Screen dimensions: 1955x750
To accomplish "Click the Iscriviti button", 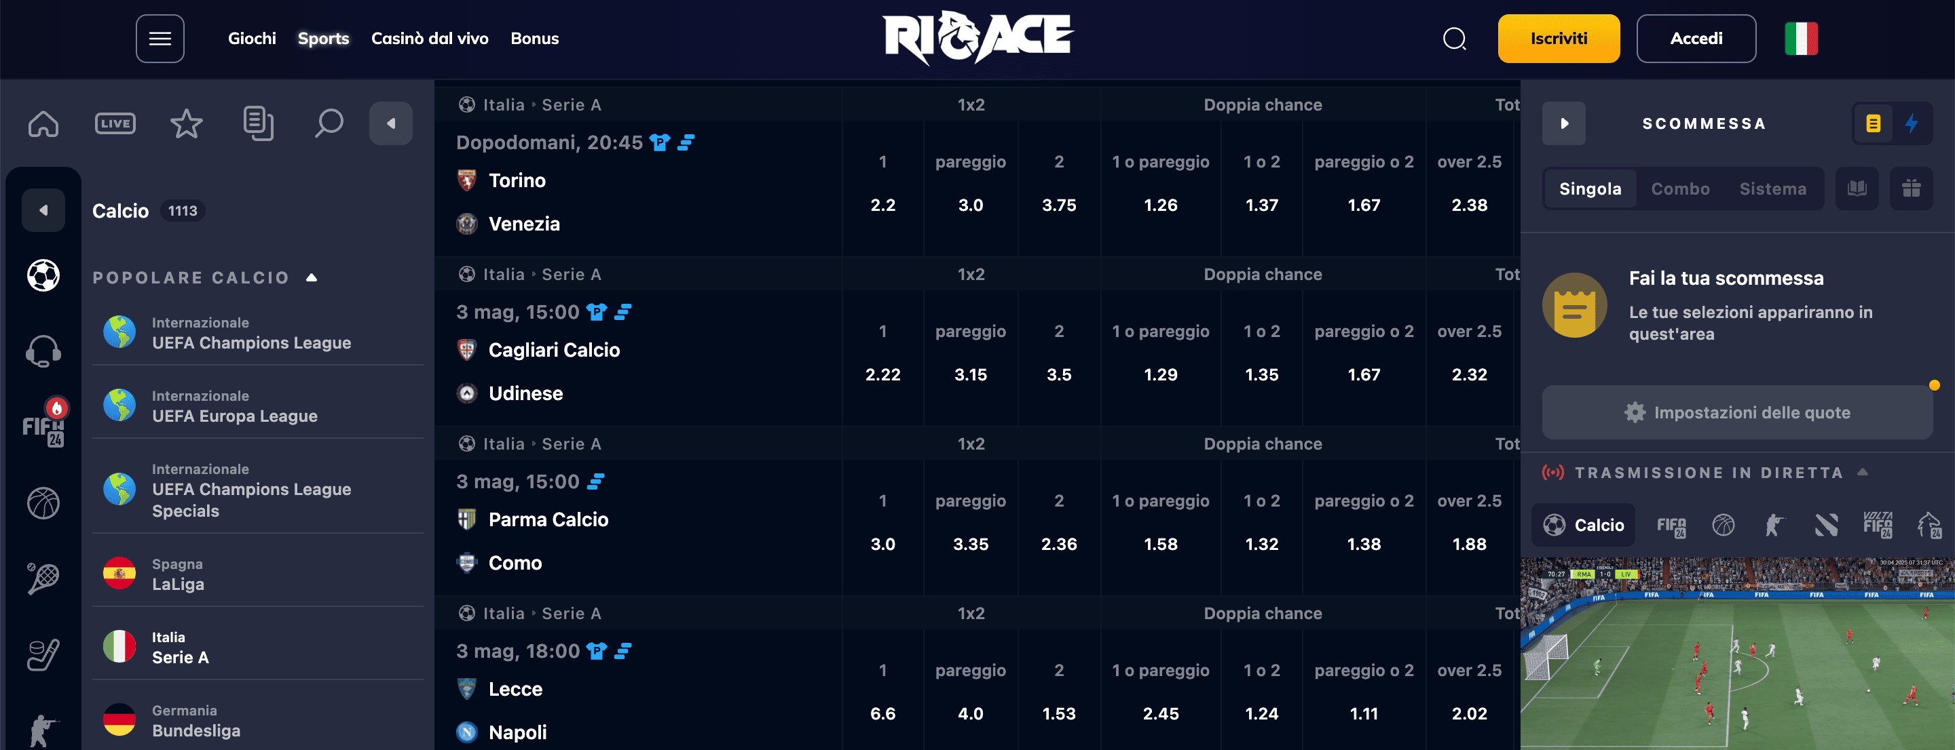I will (x=1558, y=38).
